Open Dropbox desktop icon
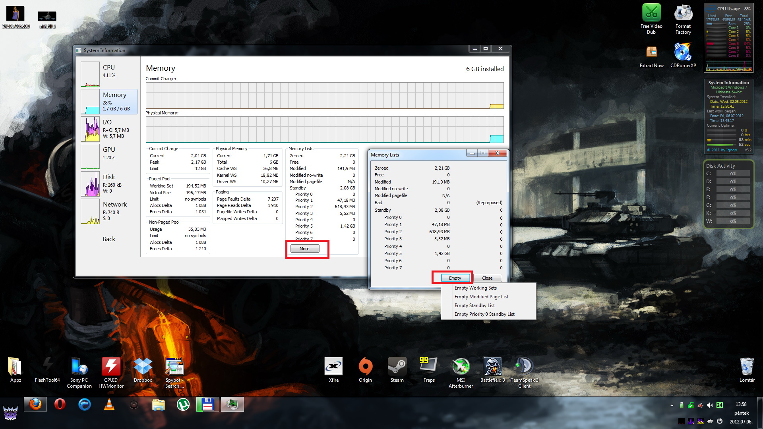This screenshot has height=429, width=763. coord(143,370)
